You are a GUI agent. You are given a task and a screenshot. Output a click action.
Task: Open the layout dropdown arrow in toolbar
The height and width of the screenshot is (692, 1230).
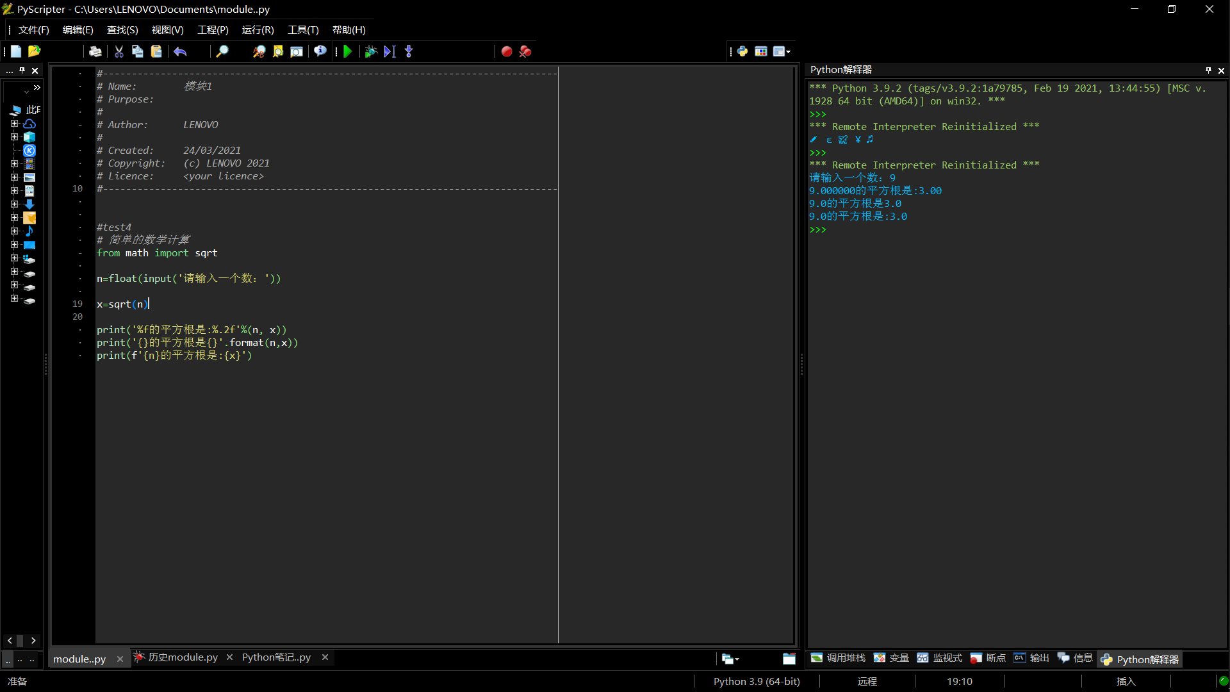[x=788, y=51]
